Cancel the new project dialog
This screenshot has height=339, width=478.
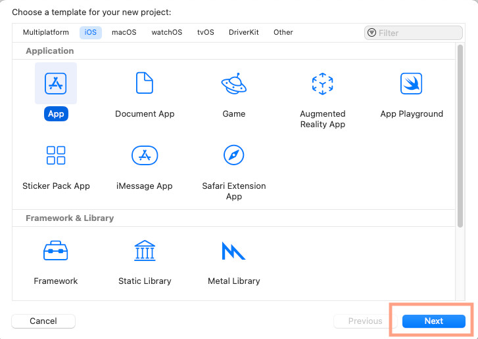[x=43, y=321]
